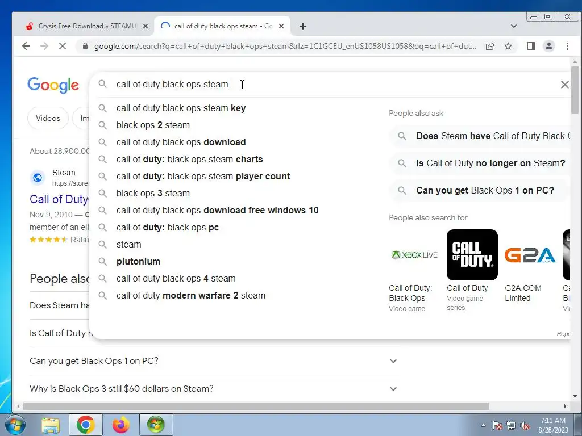Choose the 'steam' suggestion
Image resolution: width=582 pixels, height=436 pixels.
pos(128,244)
